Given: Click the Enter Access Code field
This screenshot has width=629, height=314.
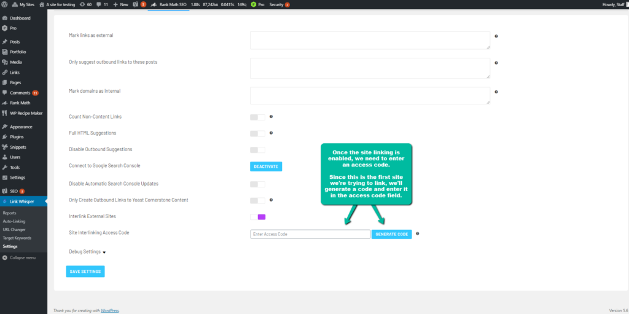Looking at the screenshot, I should [x=310, y=234].
